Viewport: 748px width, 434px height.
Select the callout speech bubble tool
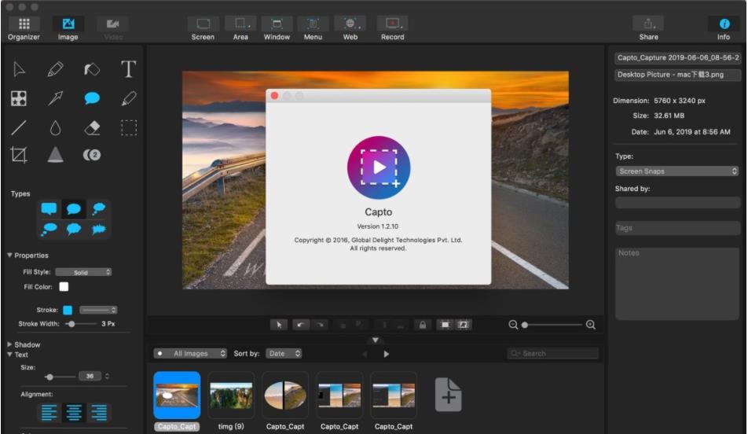pos(92,99)
